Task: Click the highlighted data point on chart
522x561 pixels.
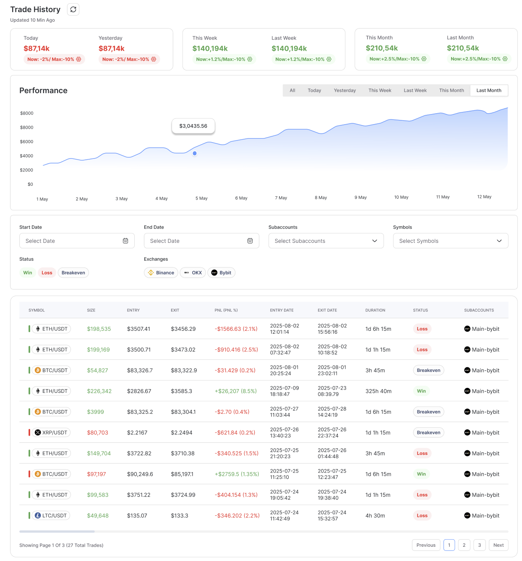Action: (195, 153)
